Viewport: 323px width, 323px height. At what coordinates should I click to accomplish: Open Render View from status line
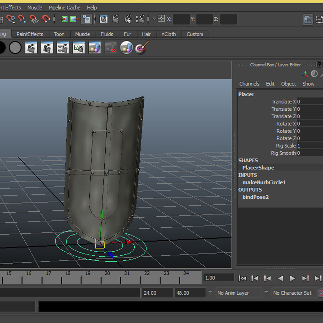click(x=103, y=19)
